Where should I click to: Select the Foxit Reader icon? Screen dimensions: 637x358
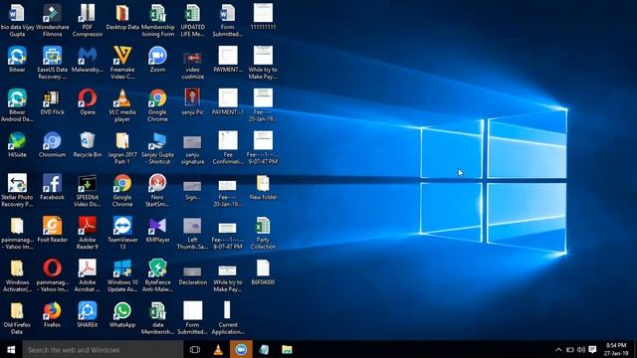coord(53,230)
